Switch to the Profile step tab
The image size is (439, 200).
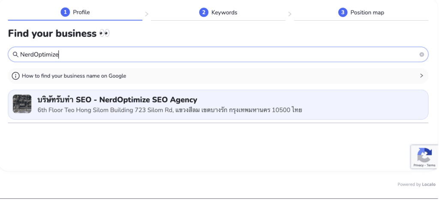(x=81, y=12)
